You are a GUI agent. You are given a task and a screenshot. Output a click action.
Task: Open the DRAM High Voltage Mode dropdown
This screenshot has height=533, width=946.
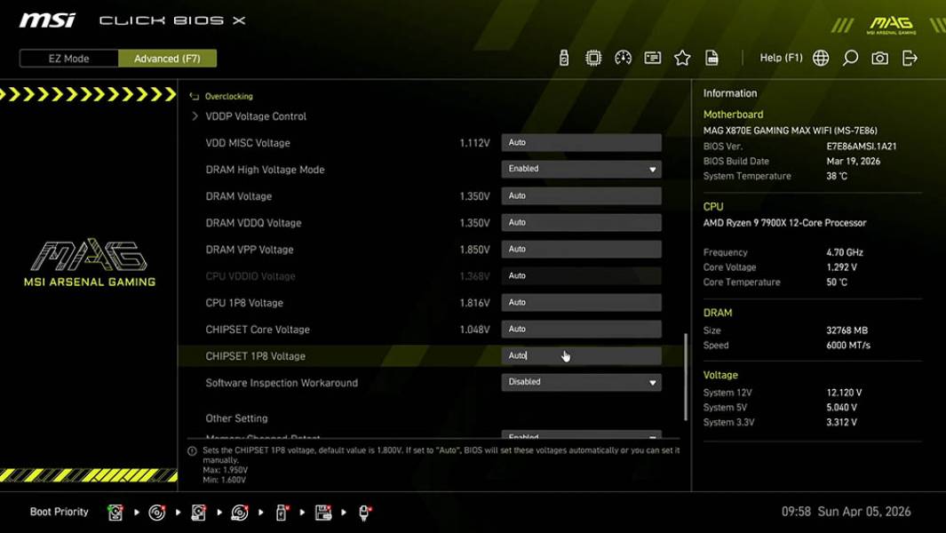(x=580, y=169)
